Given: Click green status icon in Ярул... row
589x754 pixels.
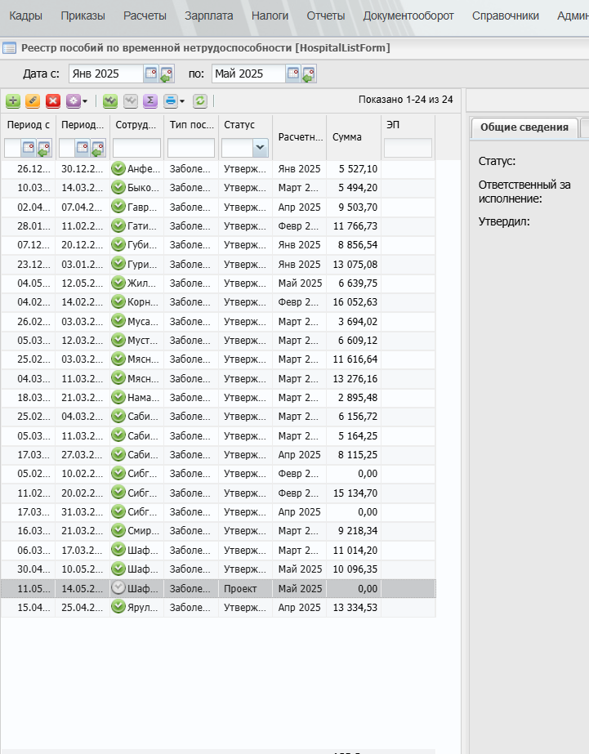Looking at the screenshot, I should click(118, 607).
